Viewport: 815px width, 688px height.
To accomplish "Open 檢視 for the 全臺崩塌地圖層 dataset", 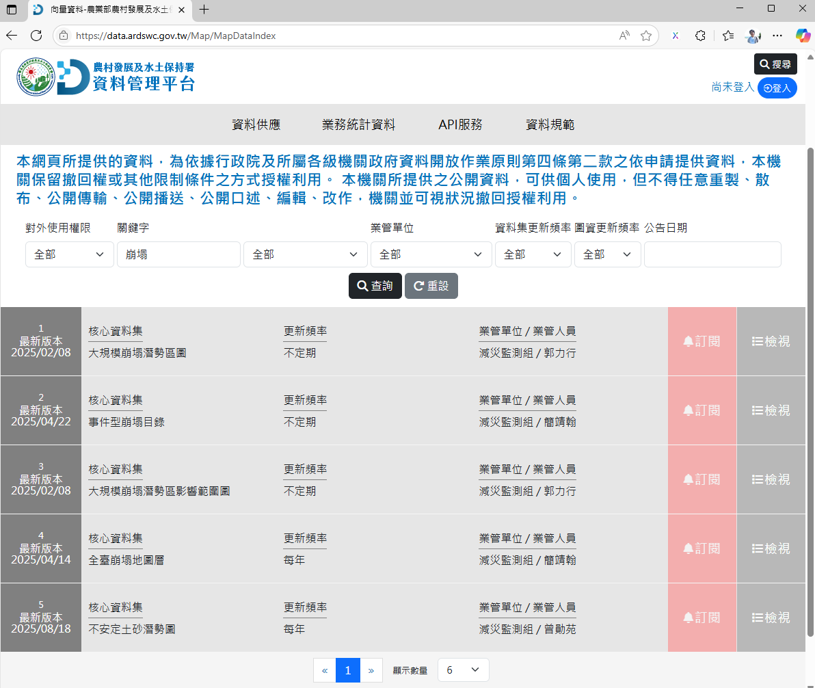I will click(x=771, y=548).
